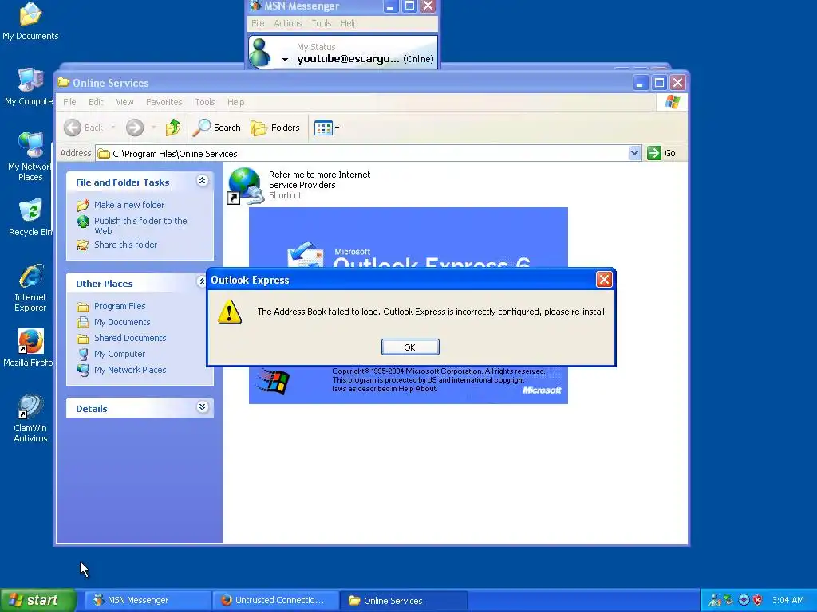This screenshot has width=817, height=612.
Task: Click the Online Services folder icon in title bar
Action: (64, 82)
